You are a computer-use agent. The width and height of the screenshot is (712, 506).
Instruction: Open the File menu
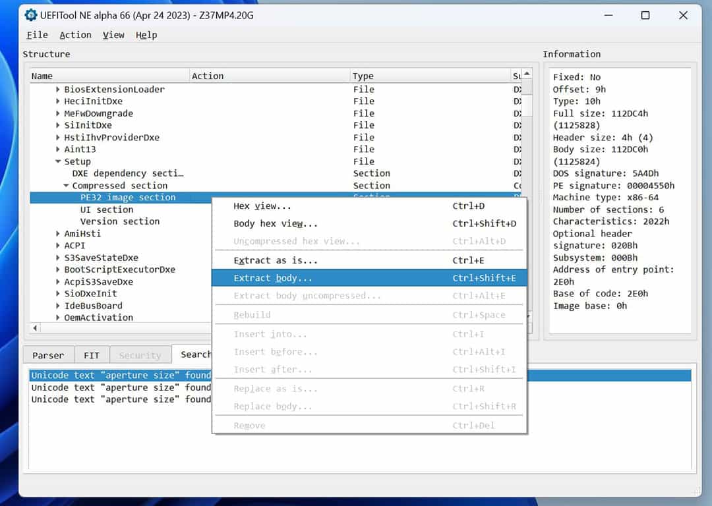(x=37, y=35)
